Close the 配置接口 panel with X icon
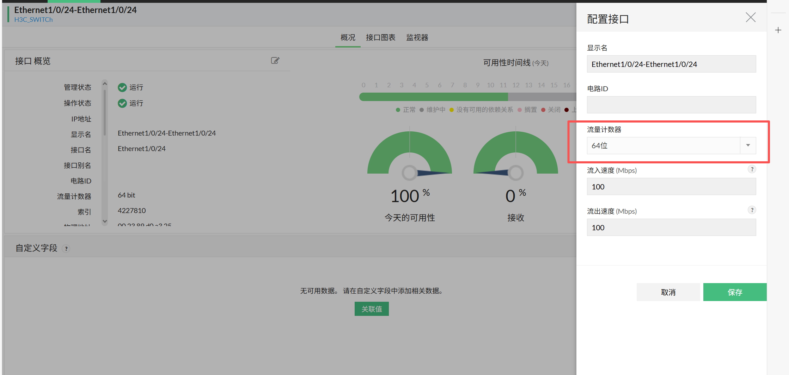This screenshot has width=789, height=375. 751,18
